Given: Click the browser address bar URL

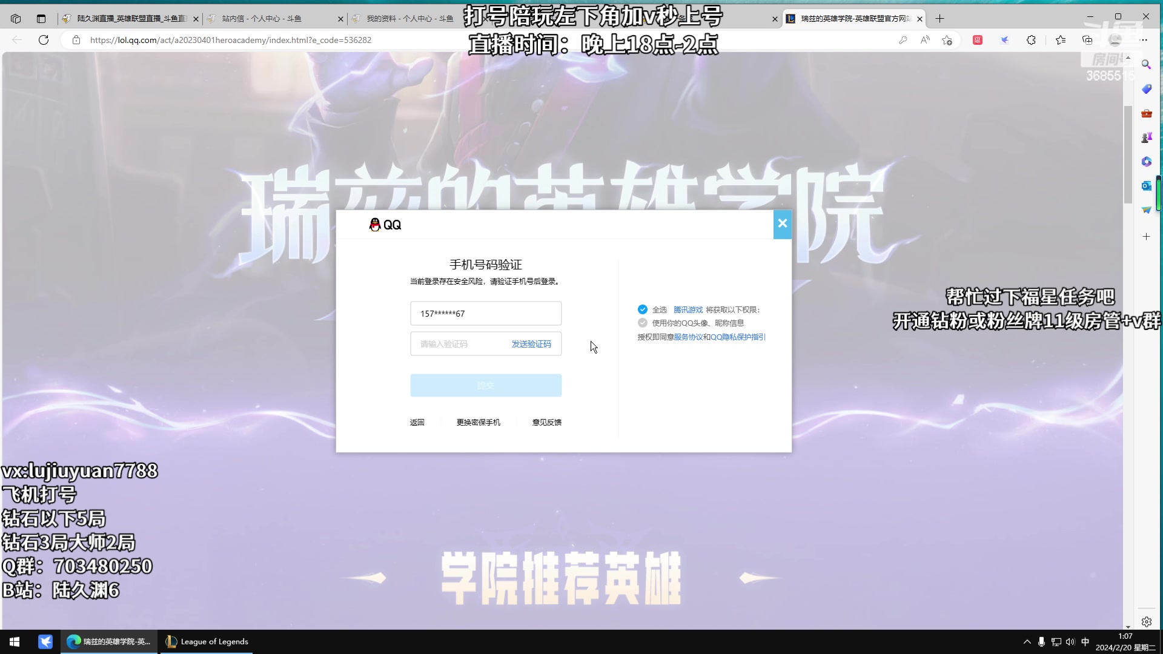Looking at the screenshot, I should point(231,40).
